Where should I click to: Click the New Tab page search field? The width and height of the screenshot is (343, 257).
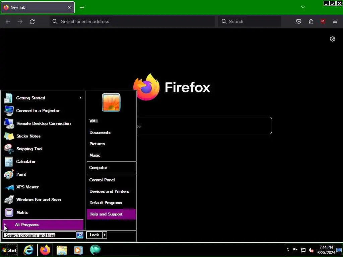204,126
